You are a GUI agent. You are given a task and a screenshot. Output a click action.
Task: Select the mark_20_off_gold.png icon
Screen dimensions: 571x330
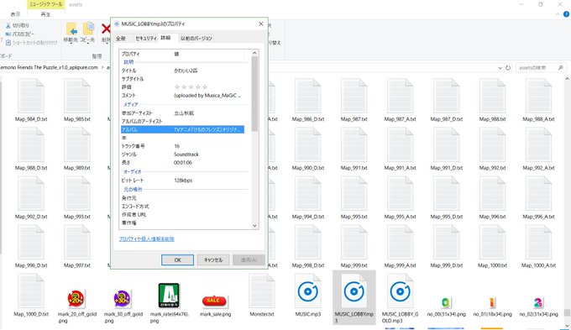click(76, 299)
